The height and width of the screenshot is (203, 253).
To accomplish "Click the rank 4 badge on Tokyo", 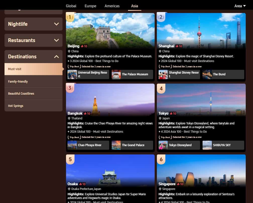I will (161, 89).
